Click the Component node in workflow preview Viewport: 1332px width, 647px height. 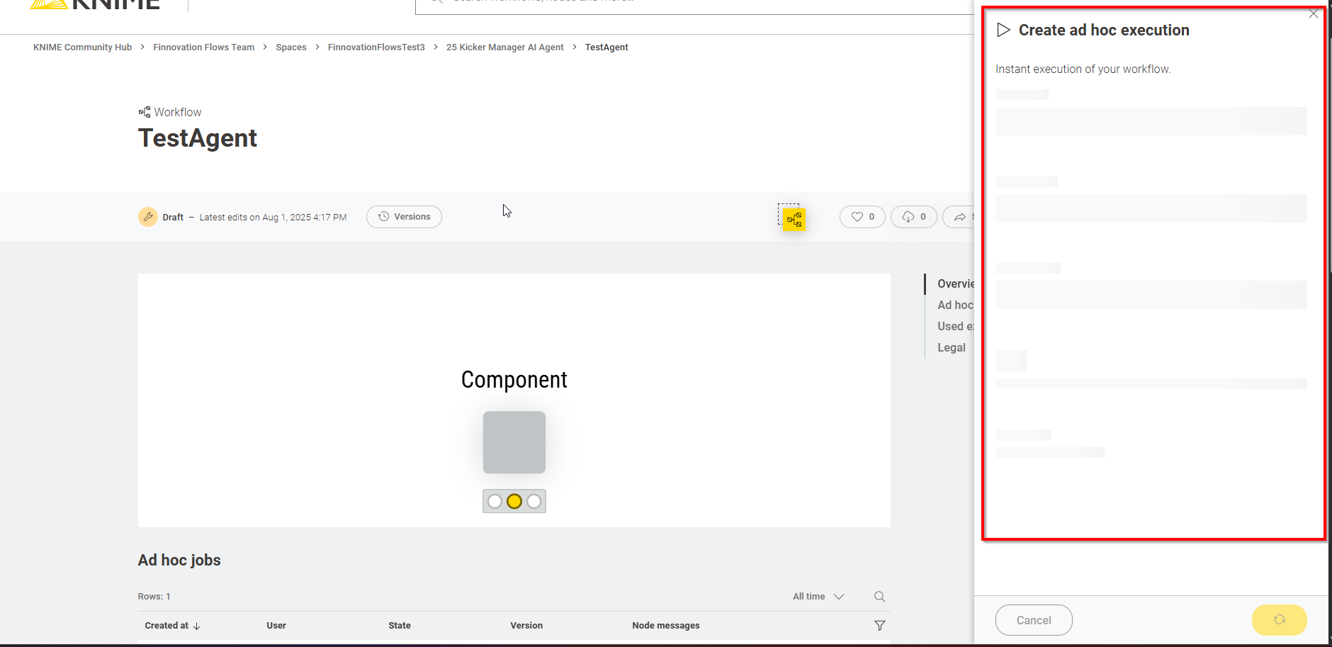(x=514, y=442)
